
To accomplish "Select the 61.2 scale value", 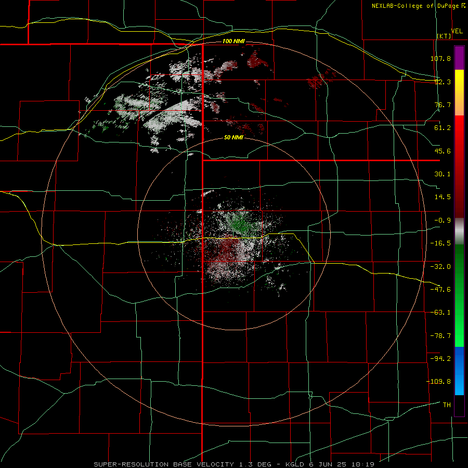I will [x=443, y=128].
